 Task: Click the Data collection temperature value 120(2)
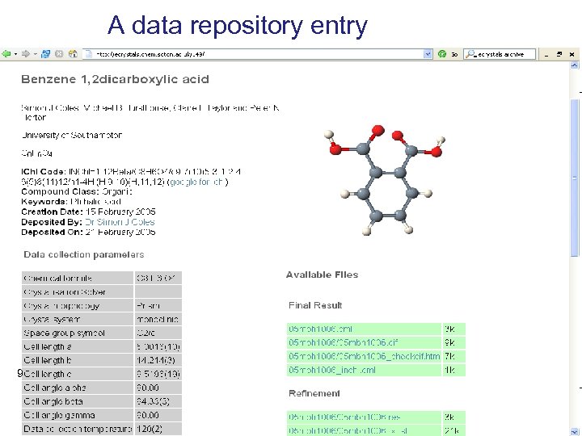point(158,429)
